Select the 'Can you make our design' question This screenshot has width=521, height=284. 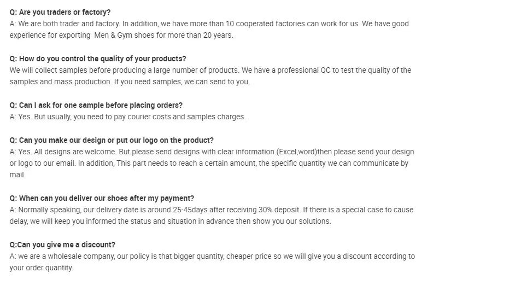[x=112, y=140]
